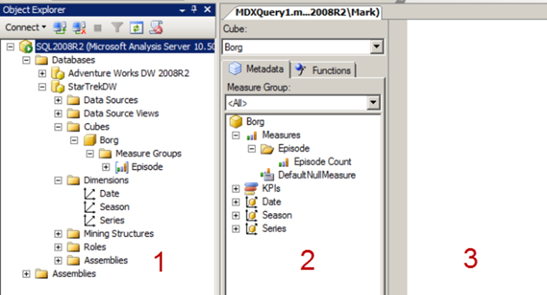The width and height of the screenshot is (547, 295).
Task: Select Episode Count measure
Action: coord(322,161)
